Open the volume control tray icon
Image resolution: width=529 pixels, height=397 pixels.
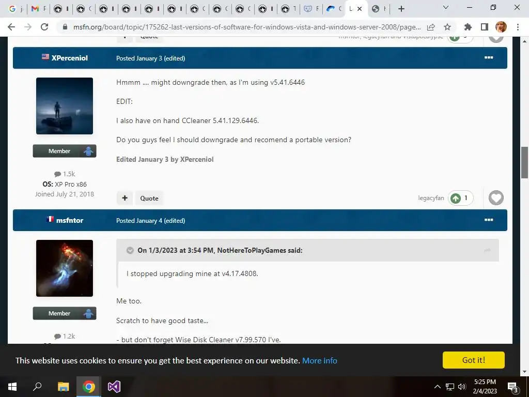click(462, 387)
